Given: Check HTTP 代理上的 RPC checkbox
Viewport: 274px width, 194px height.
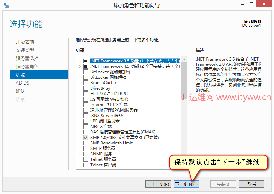Looking at the screenshot, I should 86,94.
